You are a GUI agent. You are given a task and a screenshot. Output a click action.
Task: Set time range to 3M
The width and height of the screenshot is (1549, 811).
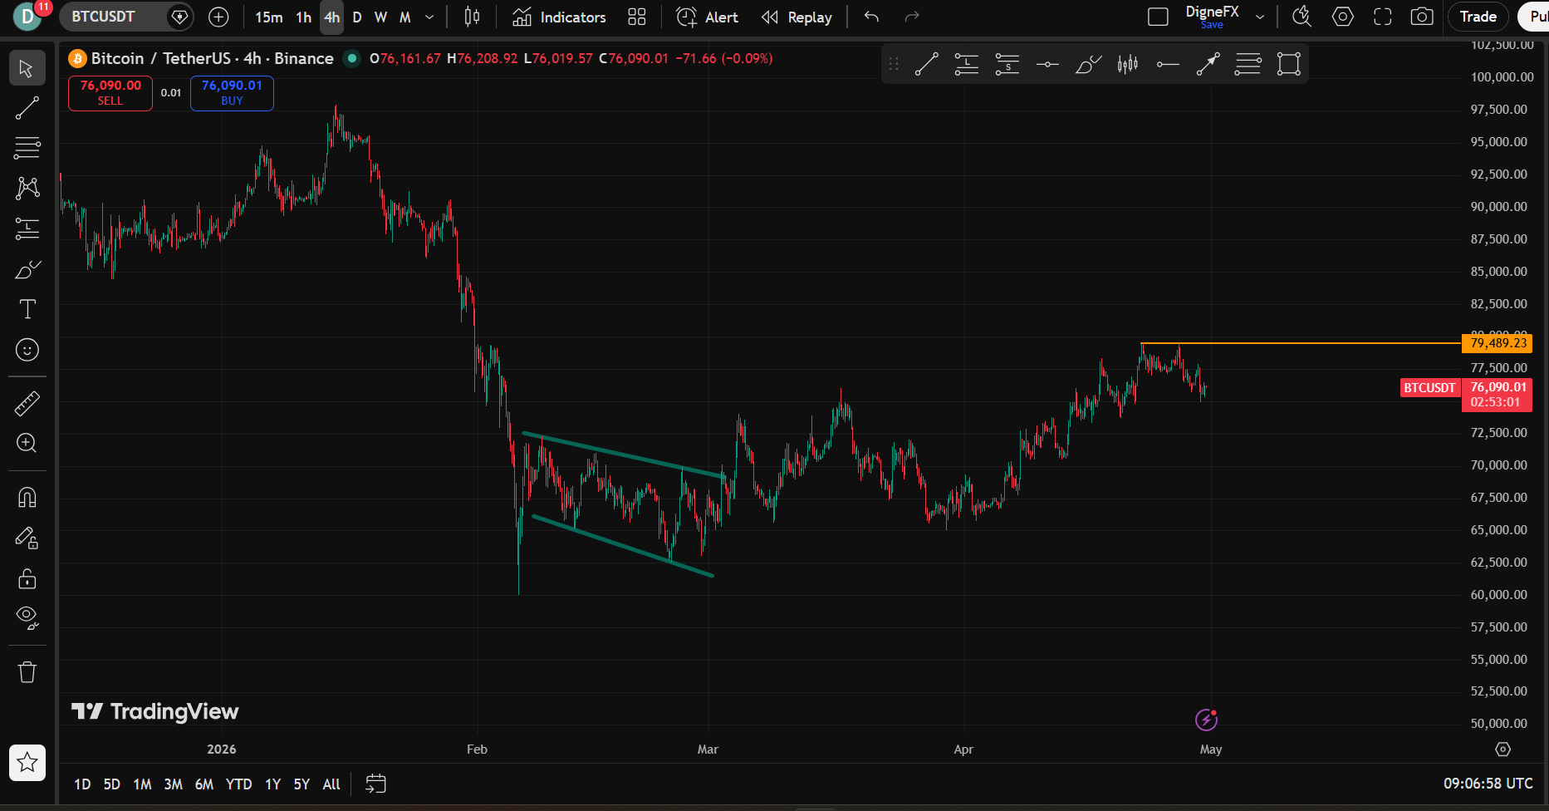tap(173, 784)
